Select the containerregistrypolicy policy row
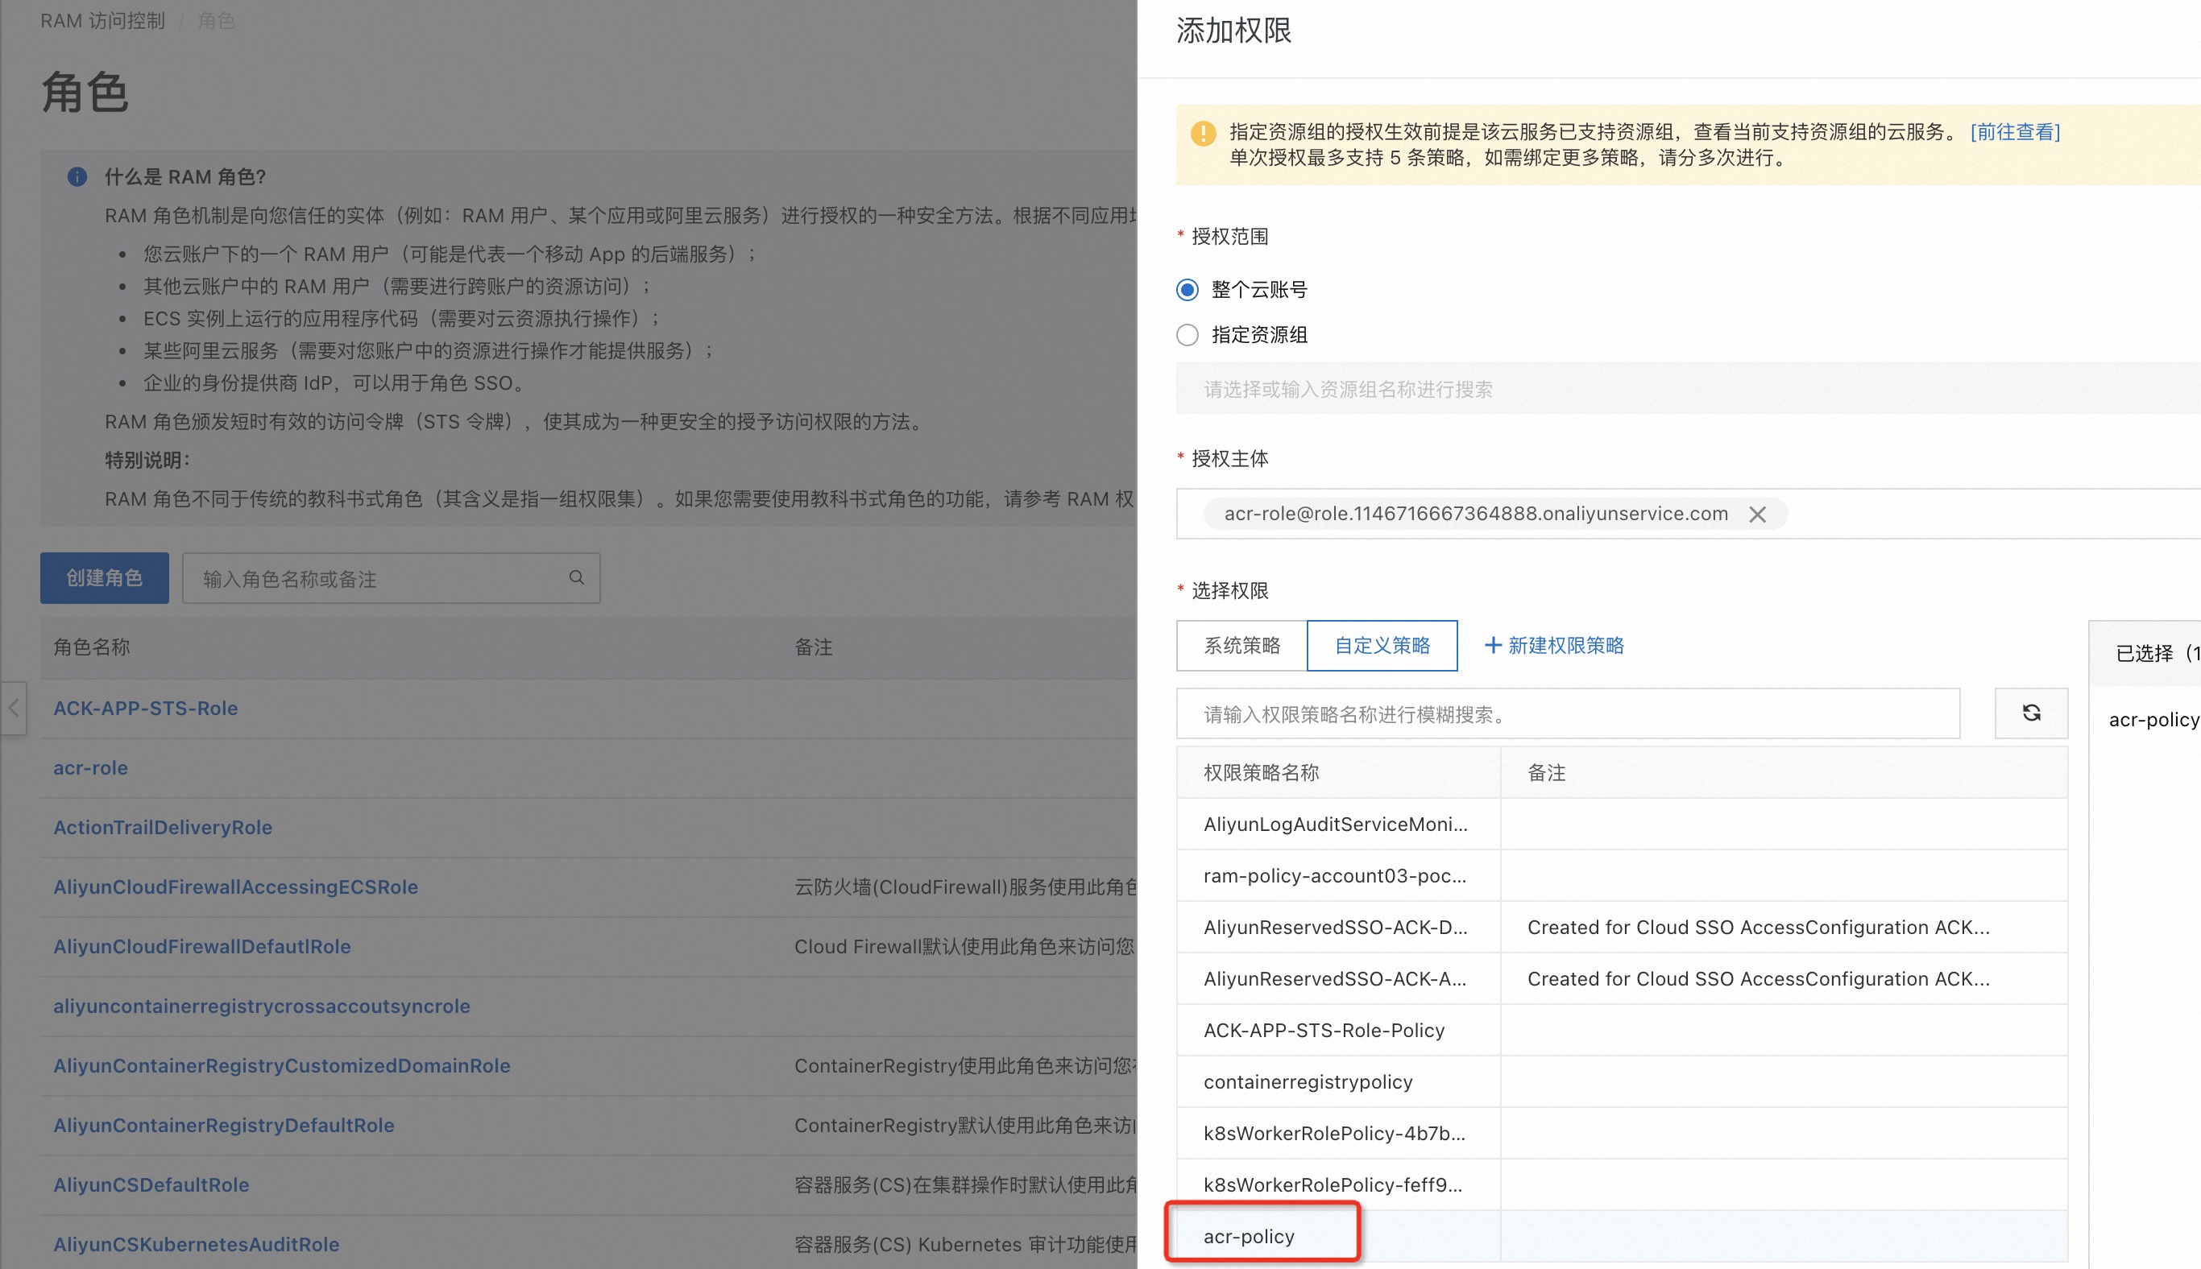This screenshot has height=1269, width=2201. pyautogui.click(x=1308, y=1081)
